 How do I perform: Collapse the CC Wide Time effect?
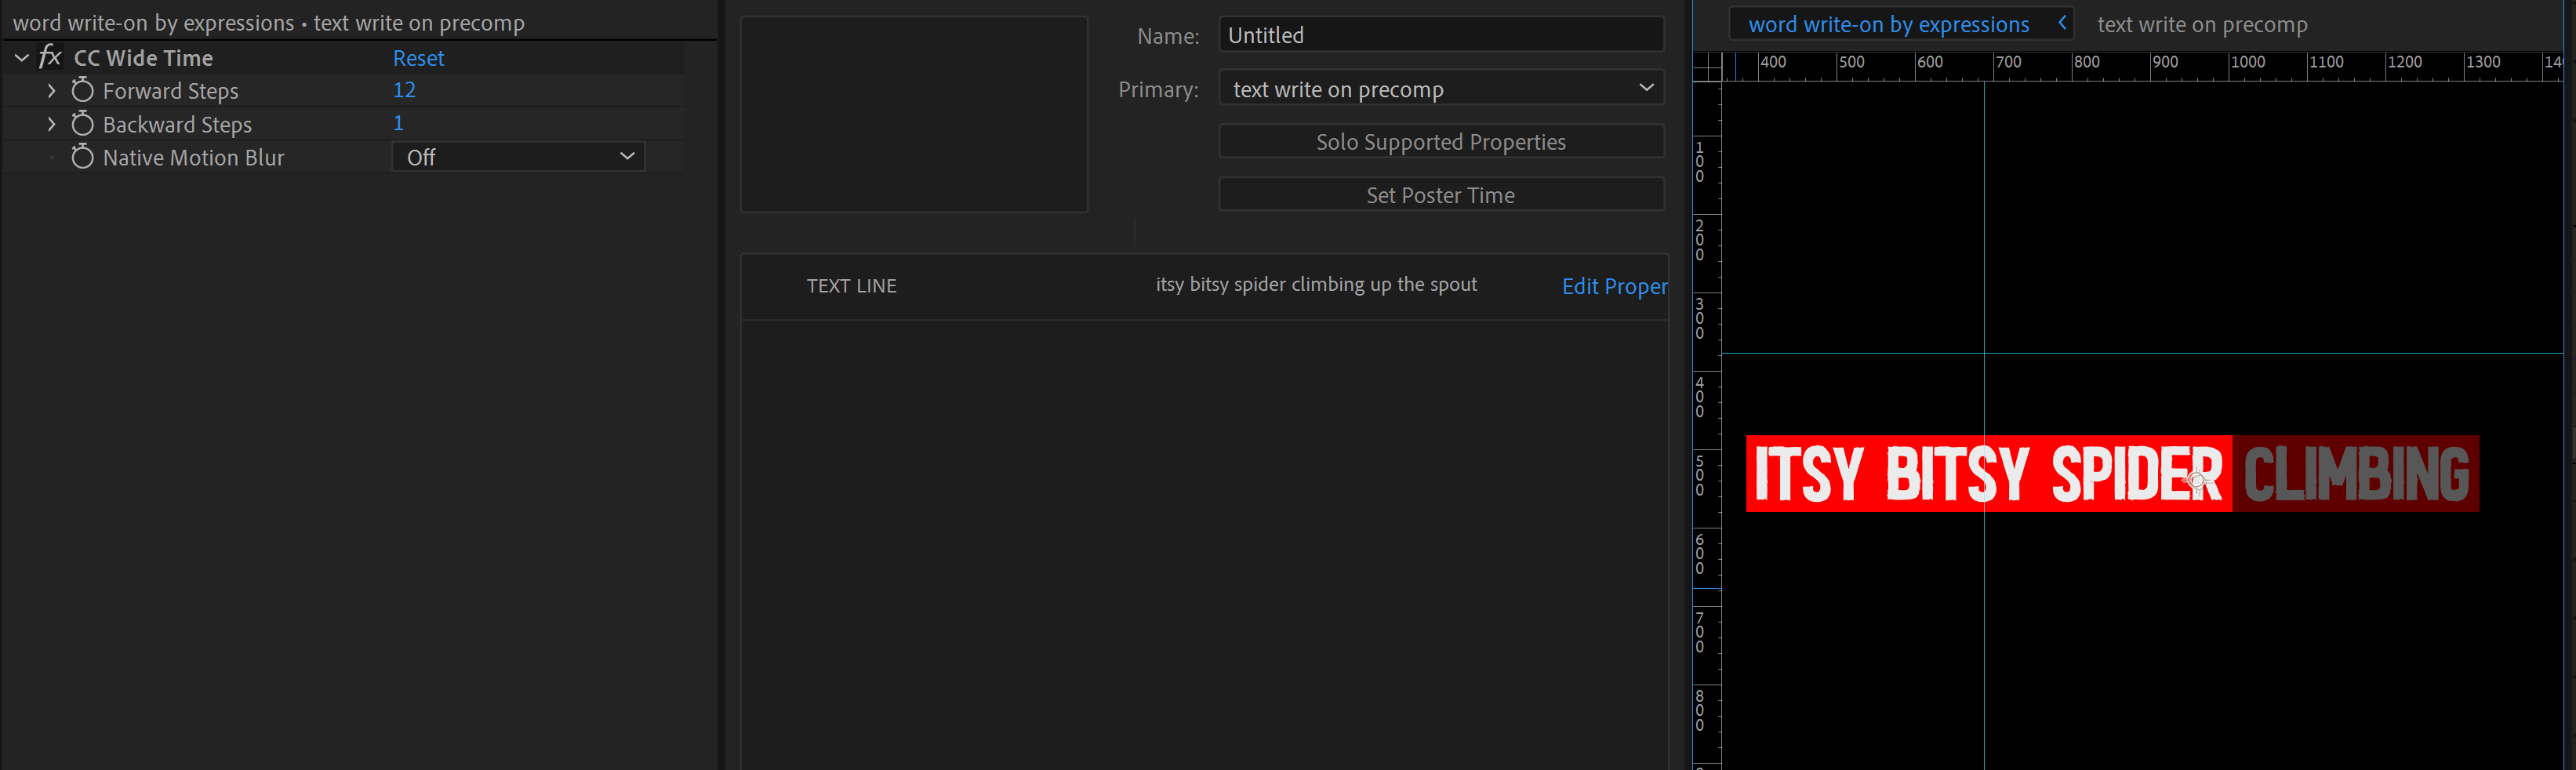[x=21, y=57]
